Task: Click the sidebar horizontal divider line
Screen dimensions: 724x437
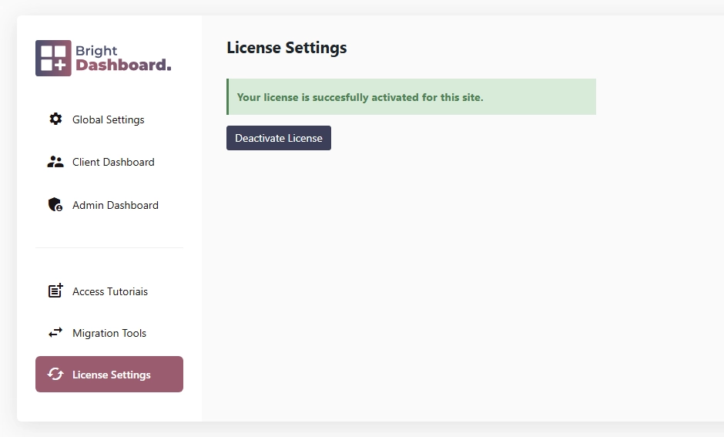Action: (x=109, y=248)
